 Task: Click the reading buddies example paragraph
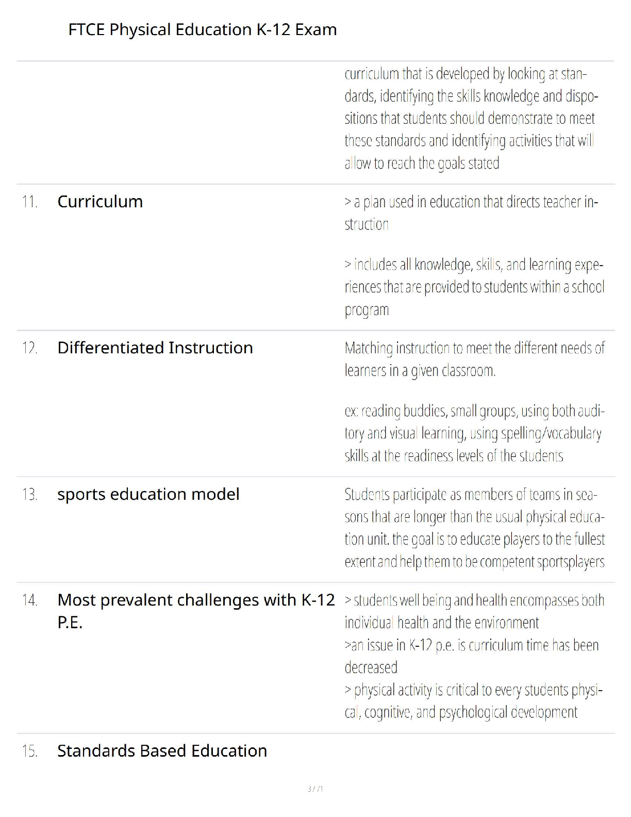(x=473, y=433)
